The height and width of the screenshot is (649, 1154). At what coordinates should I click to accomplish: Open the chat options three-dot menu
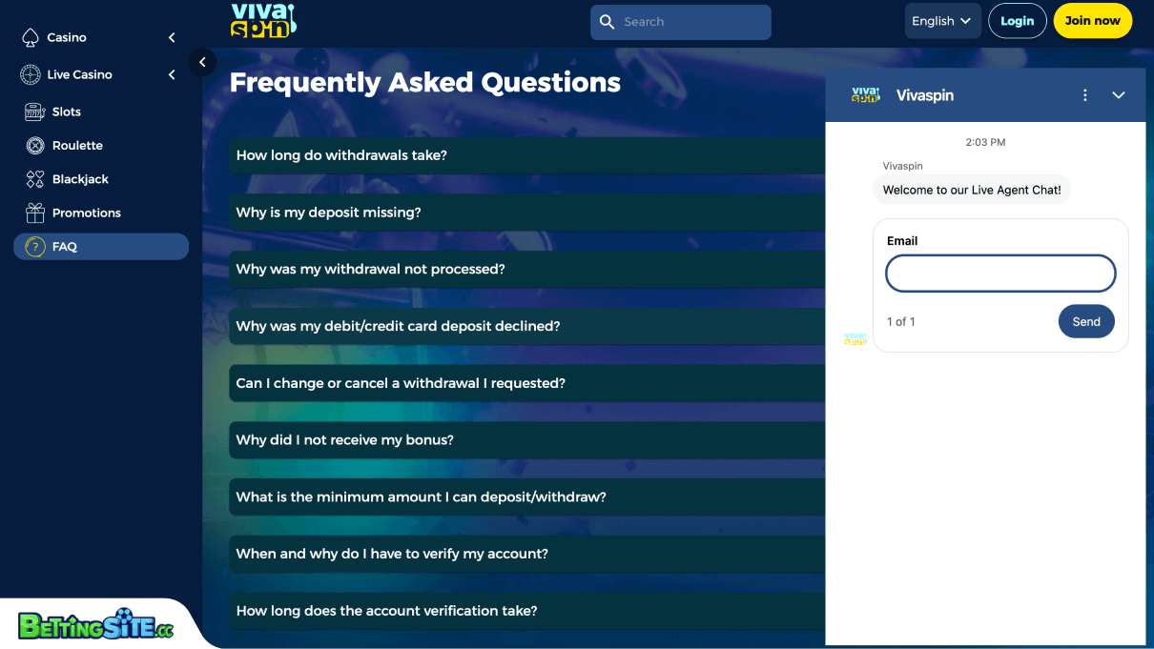[x=1084, y=95]
